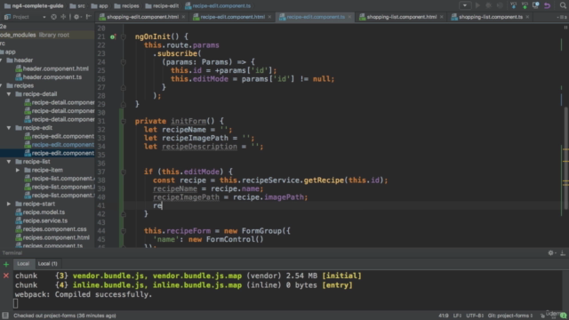Click line number 36 in the gutter

100,164
